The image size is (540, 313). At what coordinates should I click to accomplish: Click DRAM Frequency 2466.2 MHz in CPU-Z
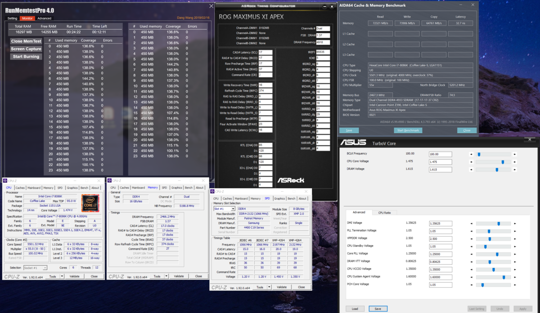click(x=167, y=216)
